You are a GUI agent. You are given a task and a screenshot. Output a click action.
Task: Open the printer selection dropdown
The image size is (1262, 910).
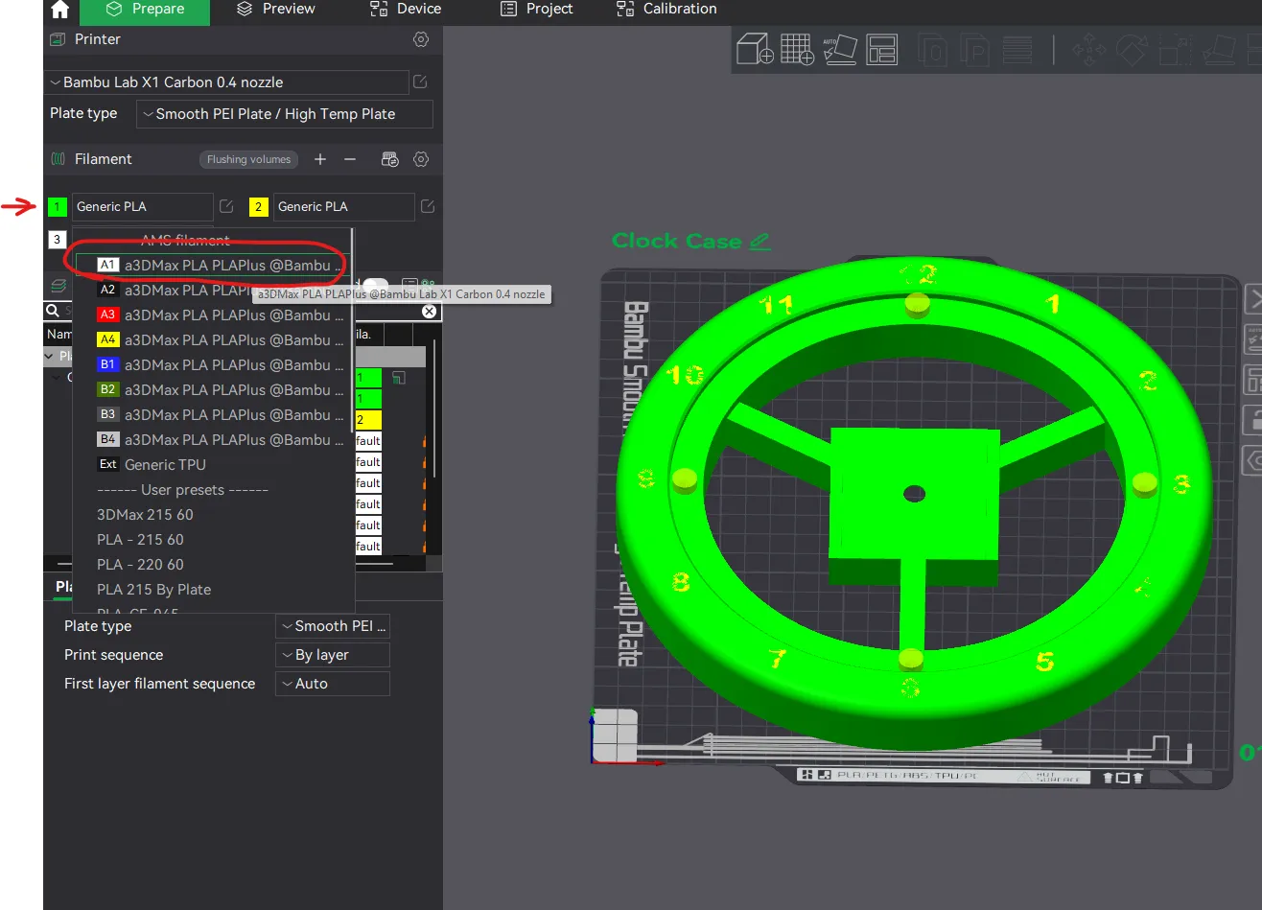[225, 82]
